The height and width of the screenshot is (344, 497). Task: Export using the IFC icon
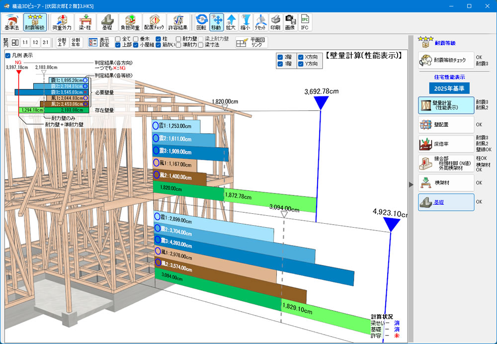click(x=305, y=23)
